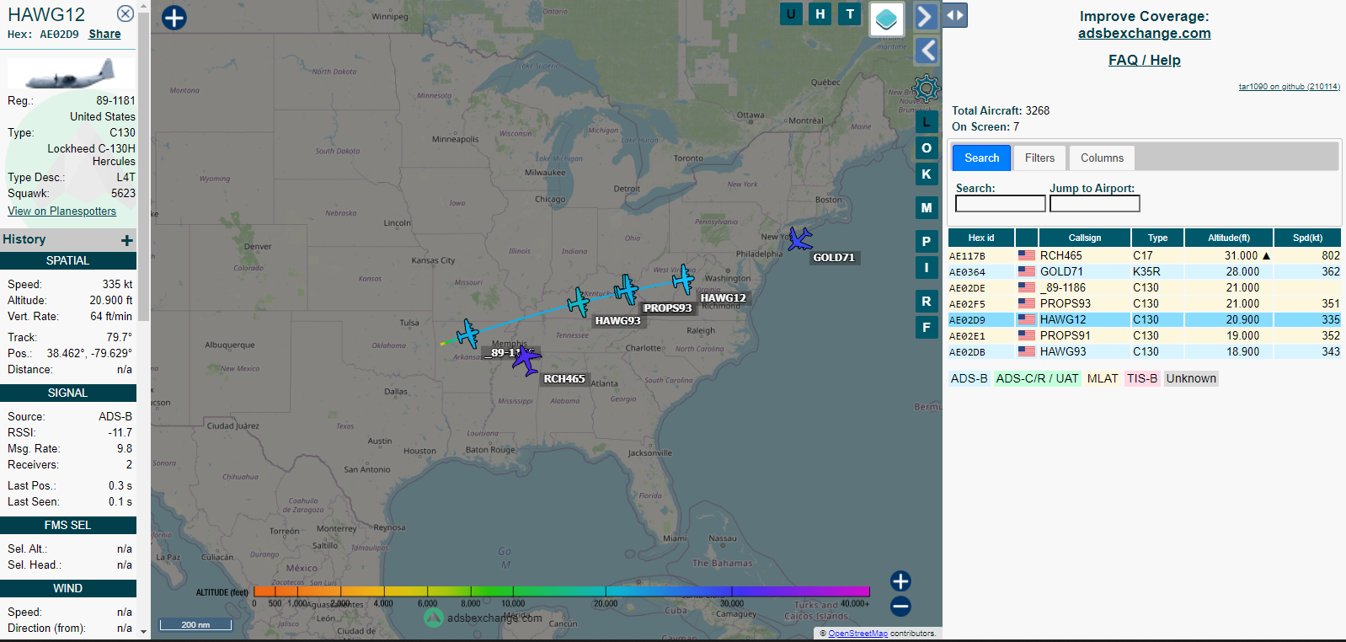The image size is (1346, 642).
Task: Toggle the T map button
Action: 850,13
